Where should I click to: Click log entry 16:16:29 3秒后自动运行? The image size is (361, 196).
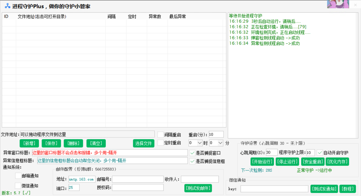point(265,21)
